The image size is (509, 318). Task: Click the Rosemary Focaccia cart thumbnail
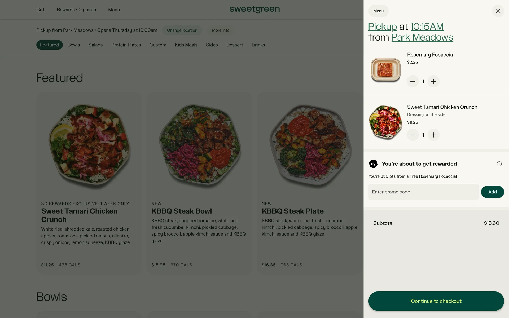coord(385,70)
